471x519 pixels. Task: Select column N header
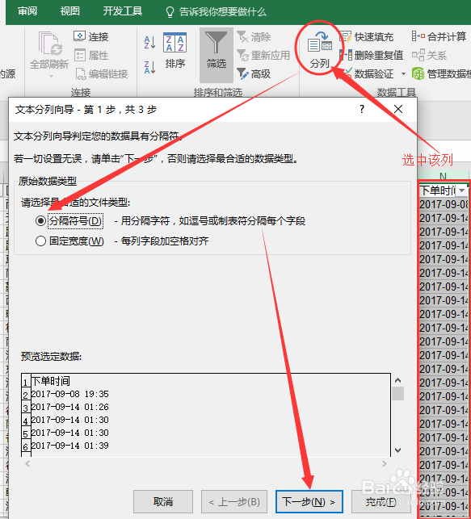click(x=444, y=175)
